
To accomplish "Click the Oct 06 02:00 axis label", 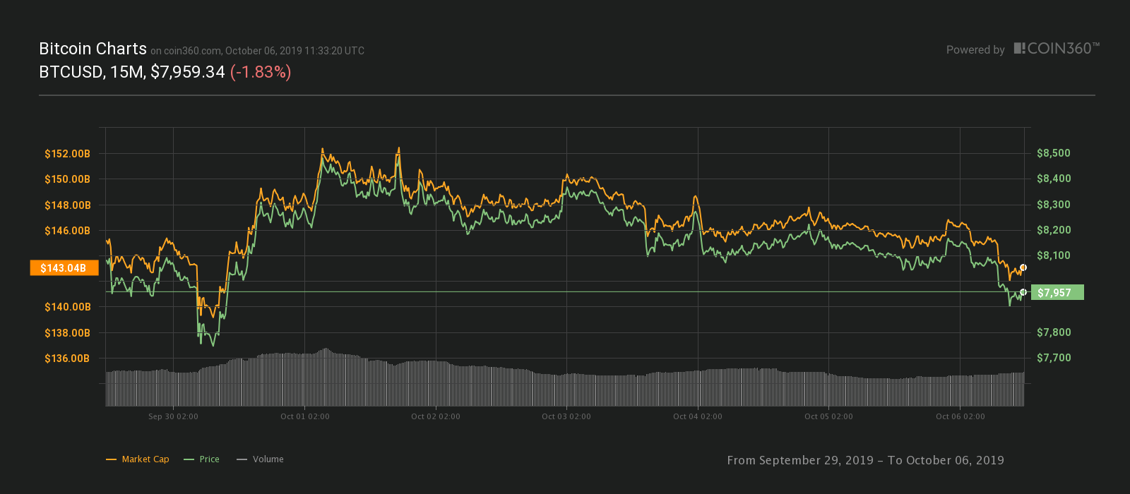I will 961,416.
